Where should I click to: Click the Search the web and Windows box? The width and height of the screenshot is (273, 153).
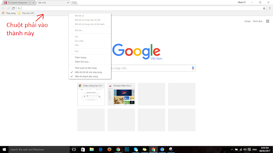pos(39,150)
